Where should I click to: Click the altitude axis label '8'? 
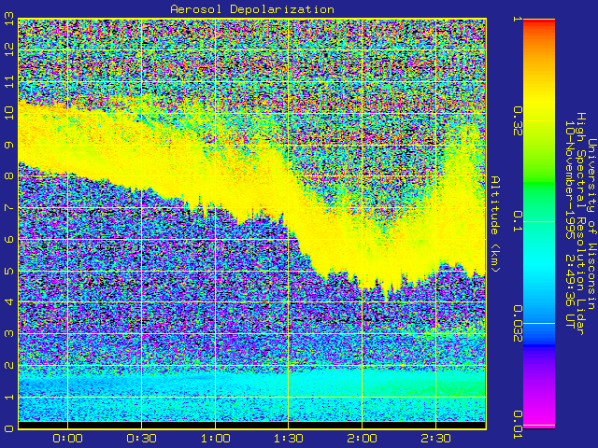[x=8, y=176]
